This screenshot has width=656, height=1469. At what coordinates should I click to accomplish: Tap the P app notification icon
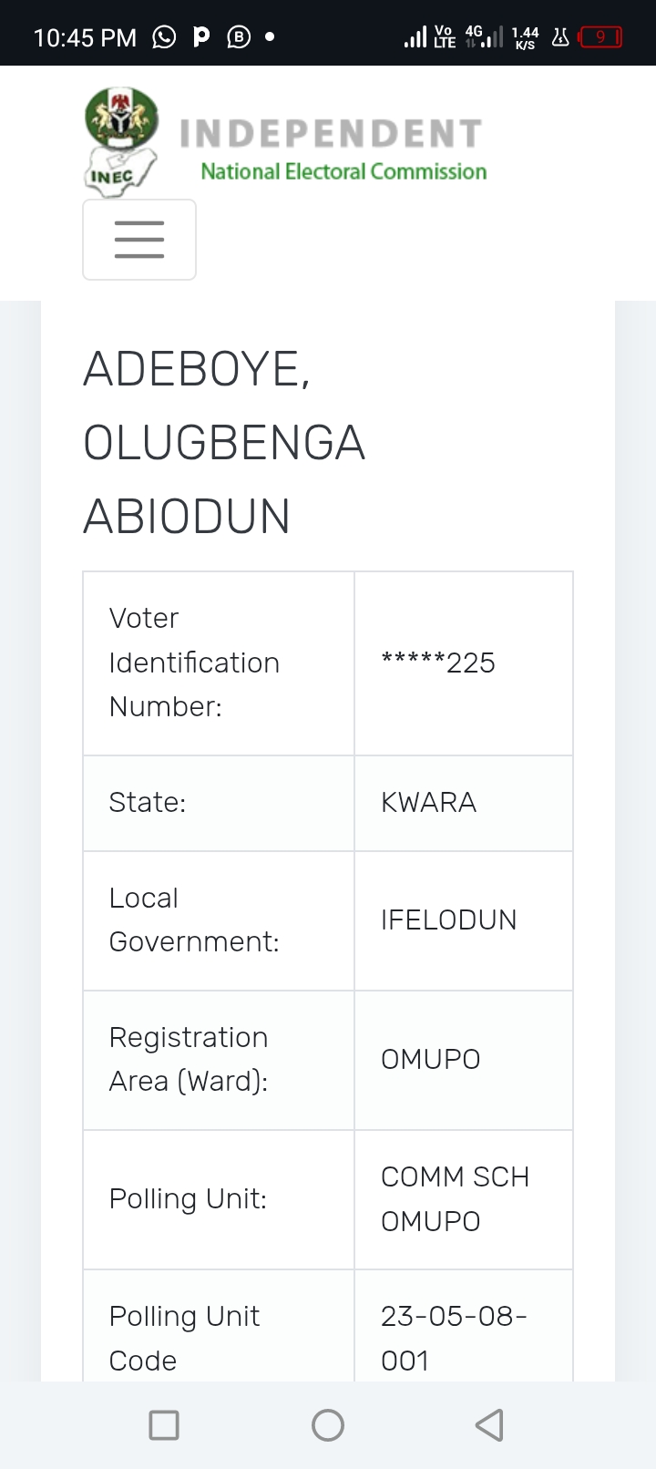(202, 36)
